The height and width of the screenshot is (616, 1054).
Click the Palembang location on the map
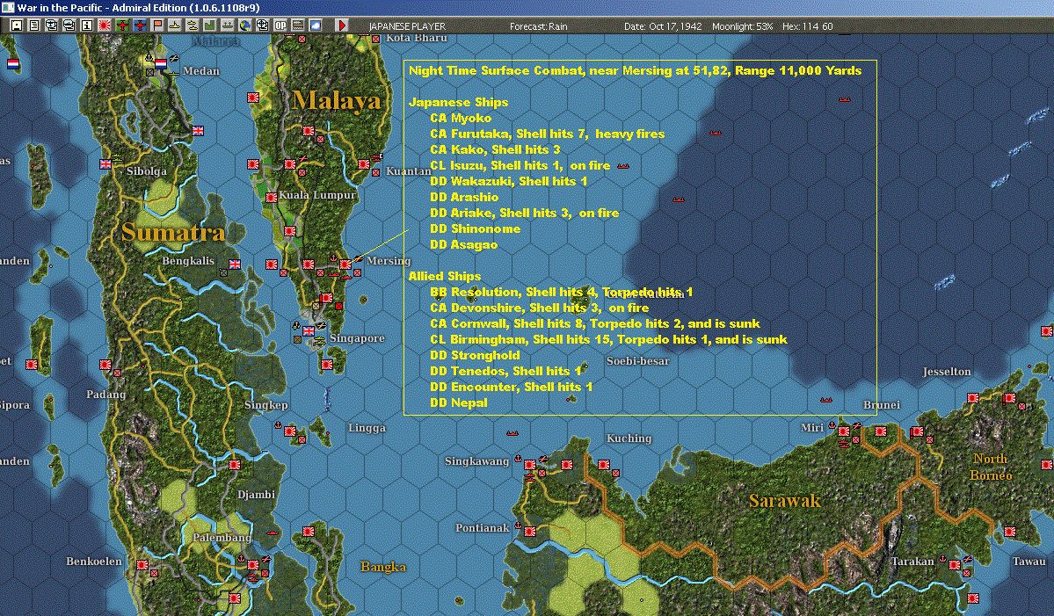click(x=222, y=538)
